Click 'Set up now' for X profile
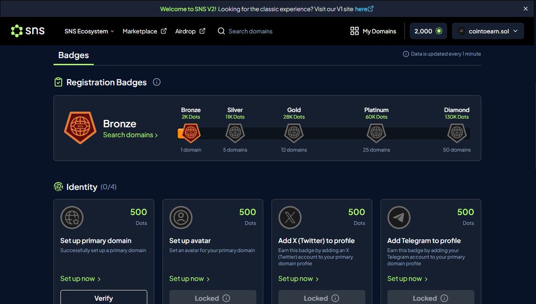Screen dimensions: 536x304 tap(298, 279)
